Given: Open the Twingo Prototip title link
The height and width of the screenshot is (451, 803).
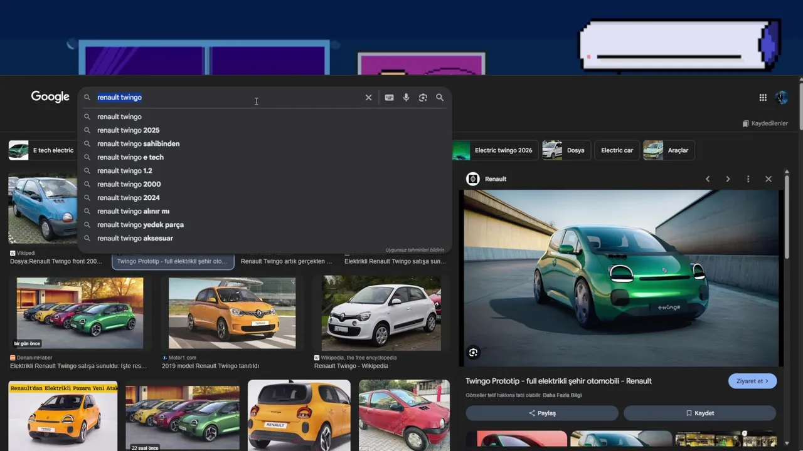Looking at the screenshot, I should (x=558, y=381).
